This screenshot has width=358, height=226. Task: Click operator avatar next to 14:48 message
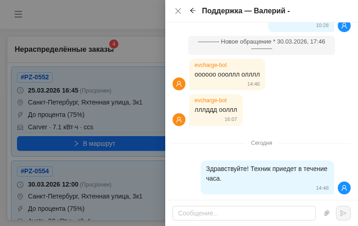344,188
